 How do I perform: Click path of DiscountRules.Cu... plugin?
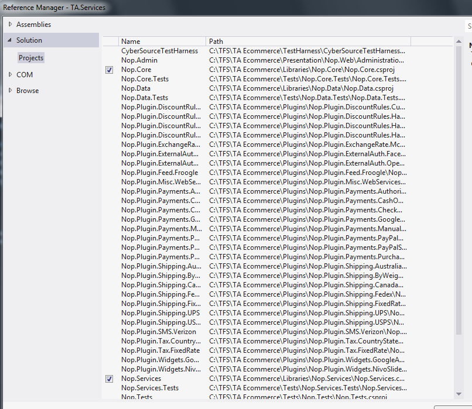(307, 106)
